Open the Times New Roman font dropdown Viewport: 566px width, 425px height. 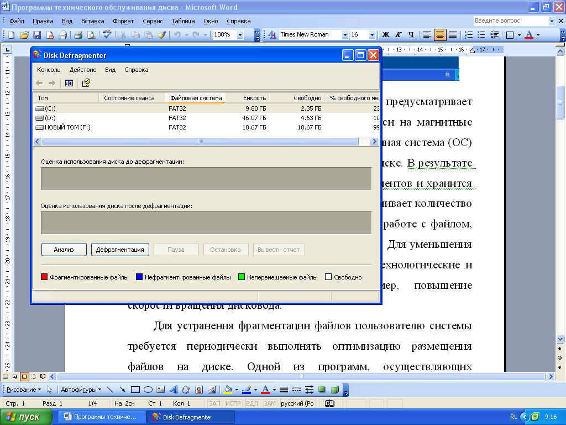345,35
